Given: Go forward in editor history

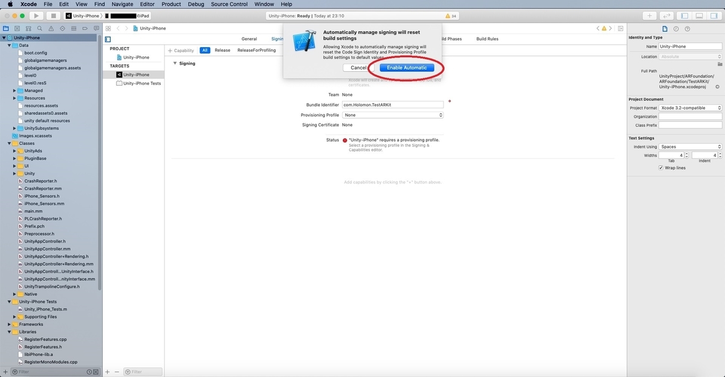Looking at the screenshot, I should click(x=126, y=28).
